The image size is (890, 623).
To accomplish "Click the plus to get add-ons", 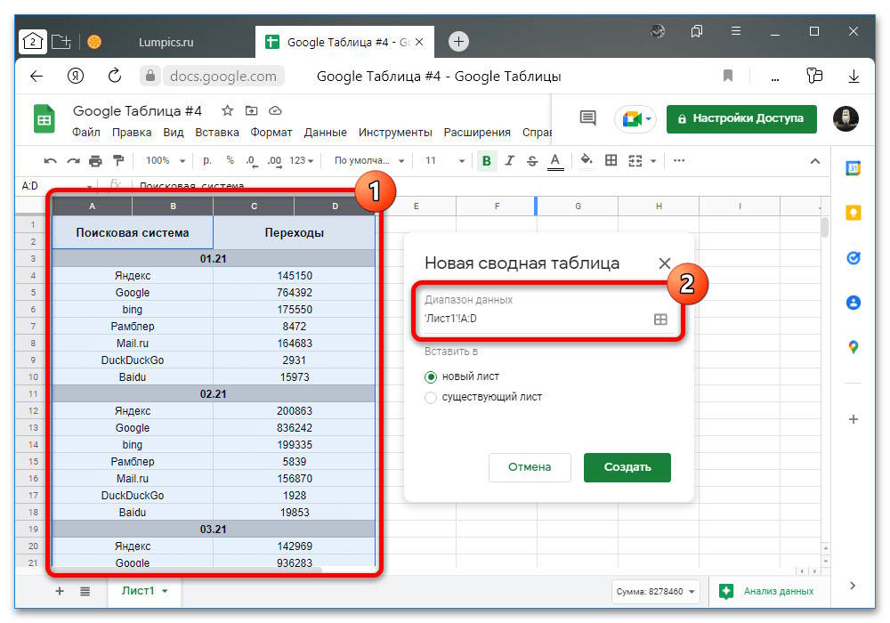I will point(854,419).
